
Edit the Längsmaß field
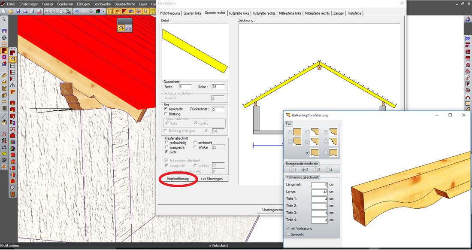tap(319, 185)
